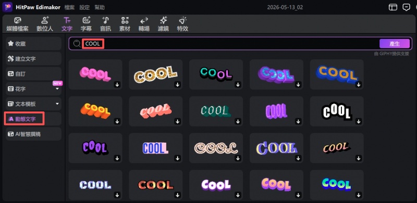Click the search magnifier icon

(77, 44)
